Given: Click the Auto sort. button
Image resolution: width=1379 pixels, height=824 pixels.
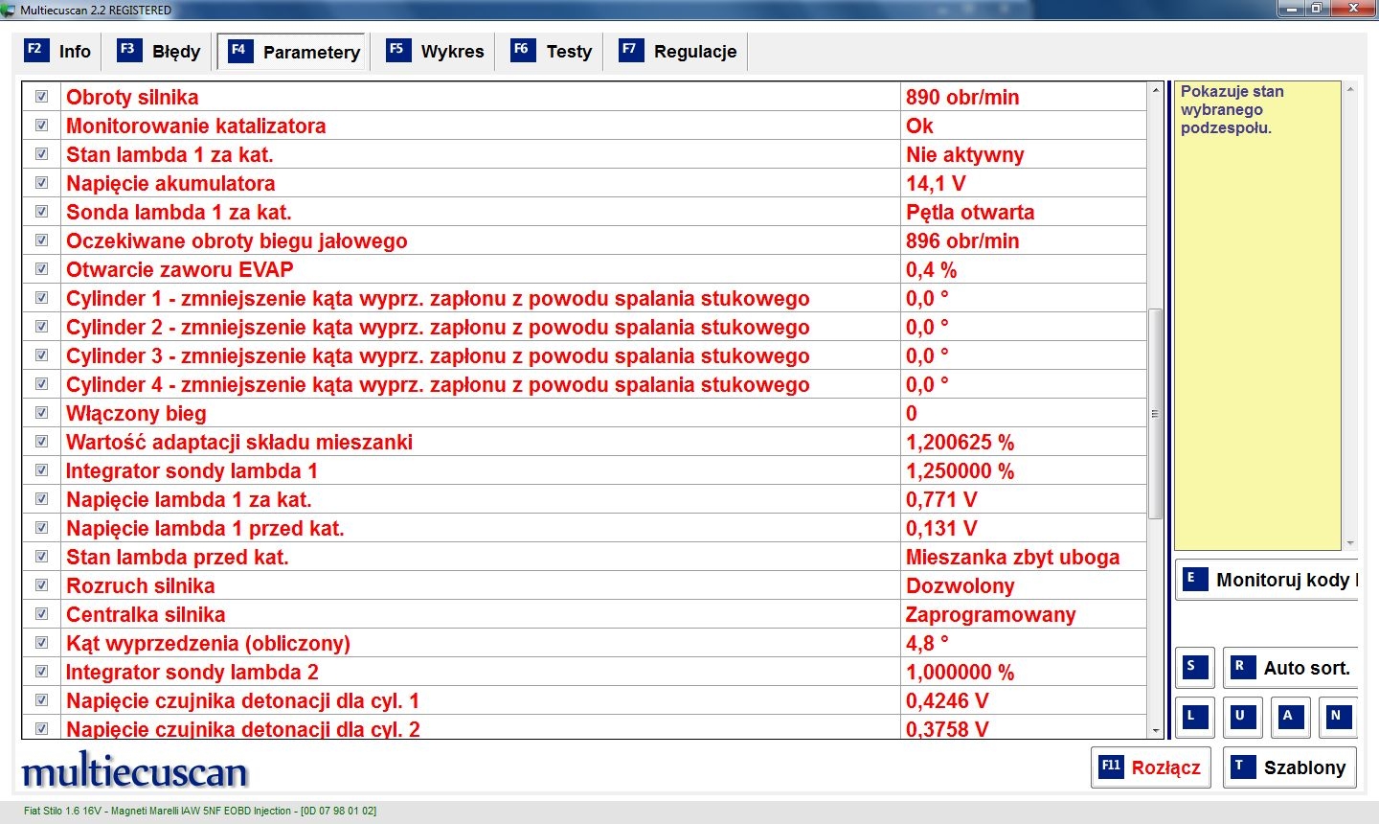Looking at the screenshot, I should 1291,668.
